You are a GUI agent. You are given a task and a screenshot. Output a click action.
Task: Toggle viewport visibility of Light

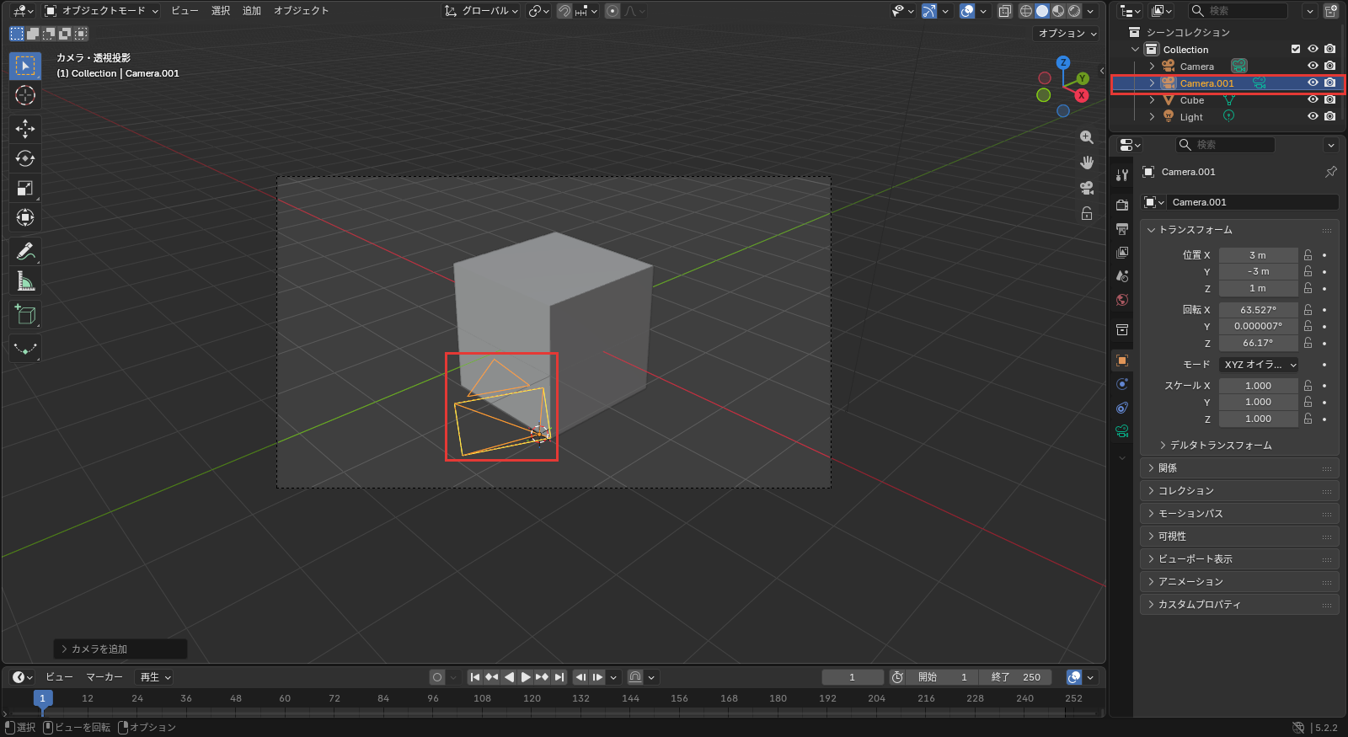[x=1313, y=116]
